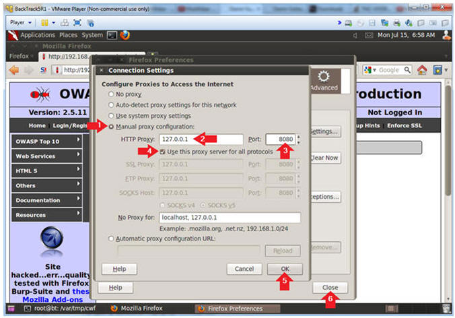The width and height of the screenshot is (455, 318).
Task: Select Manual proxy configuration radio button
Action: pos(111,127)
